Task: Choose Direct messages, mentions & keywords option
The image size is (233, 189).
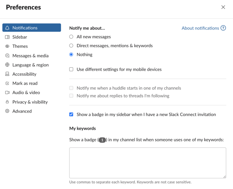Action: point(71,45)
